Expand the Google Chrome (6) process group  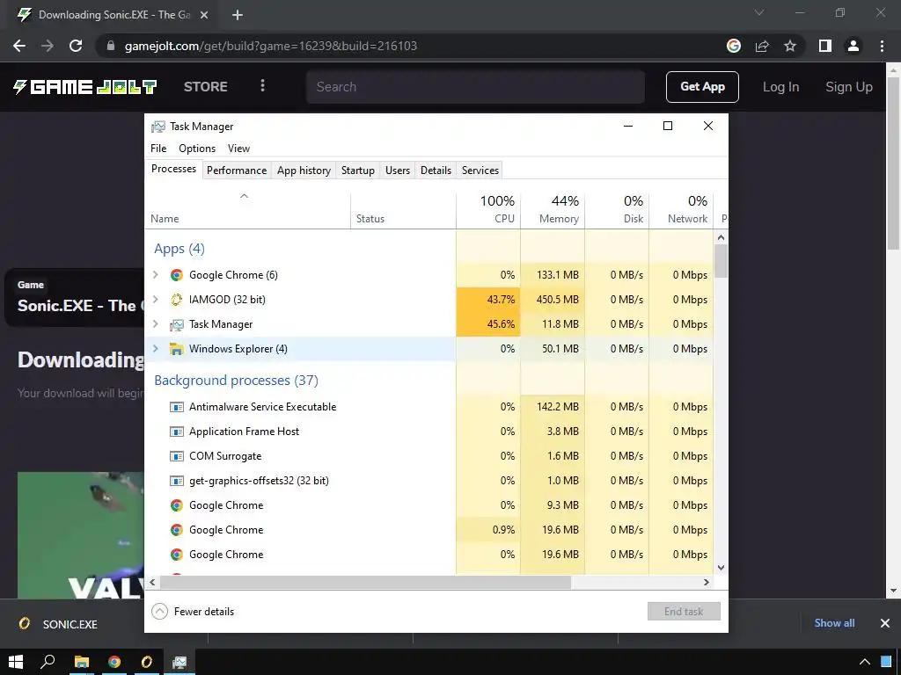pyautogui.click(x=155, y=275)
